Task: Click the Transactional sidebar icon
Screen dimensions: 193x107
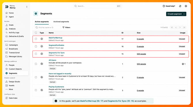Action: [x=7, y=52]
